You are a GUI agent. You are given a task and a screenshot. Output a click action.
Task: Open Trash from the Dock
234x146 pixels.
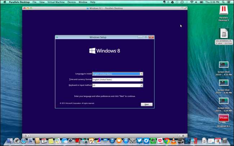click(225, 141)
